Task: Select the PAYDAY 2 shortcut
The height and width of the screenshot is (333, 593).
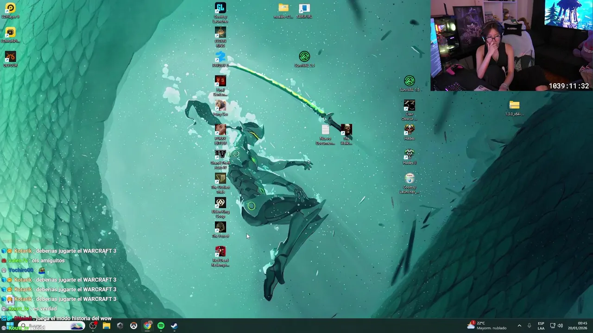Action: pos(220,60)
